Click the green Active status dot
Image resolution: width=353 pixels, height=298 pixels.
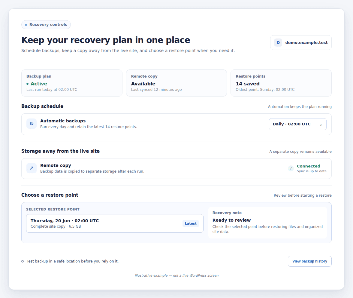(x=28, y=84)
